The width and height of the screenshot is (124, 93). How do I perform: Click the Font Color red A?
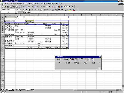tap(74, 10)
